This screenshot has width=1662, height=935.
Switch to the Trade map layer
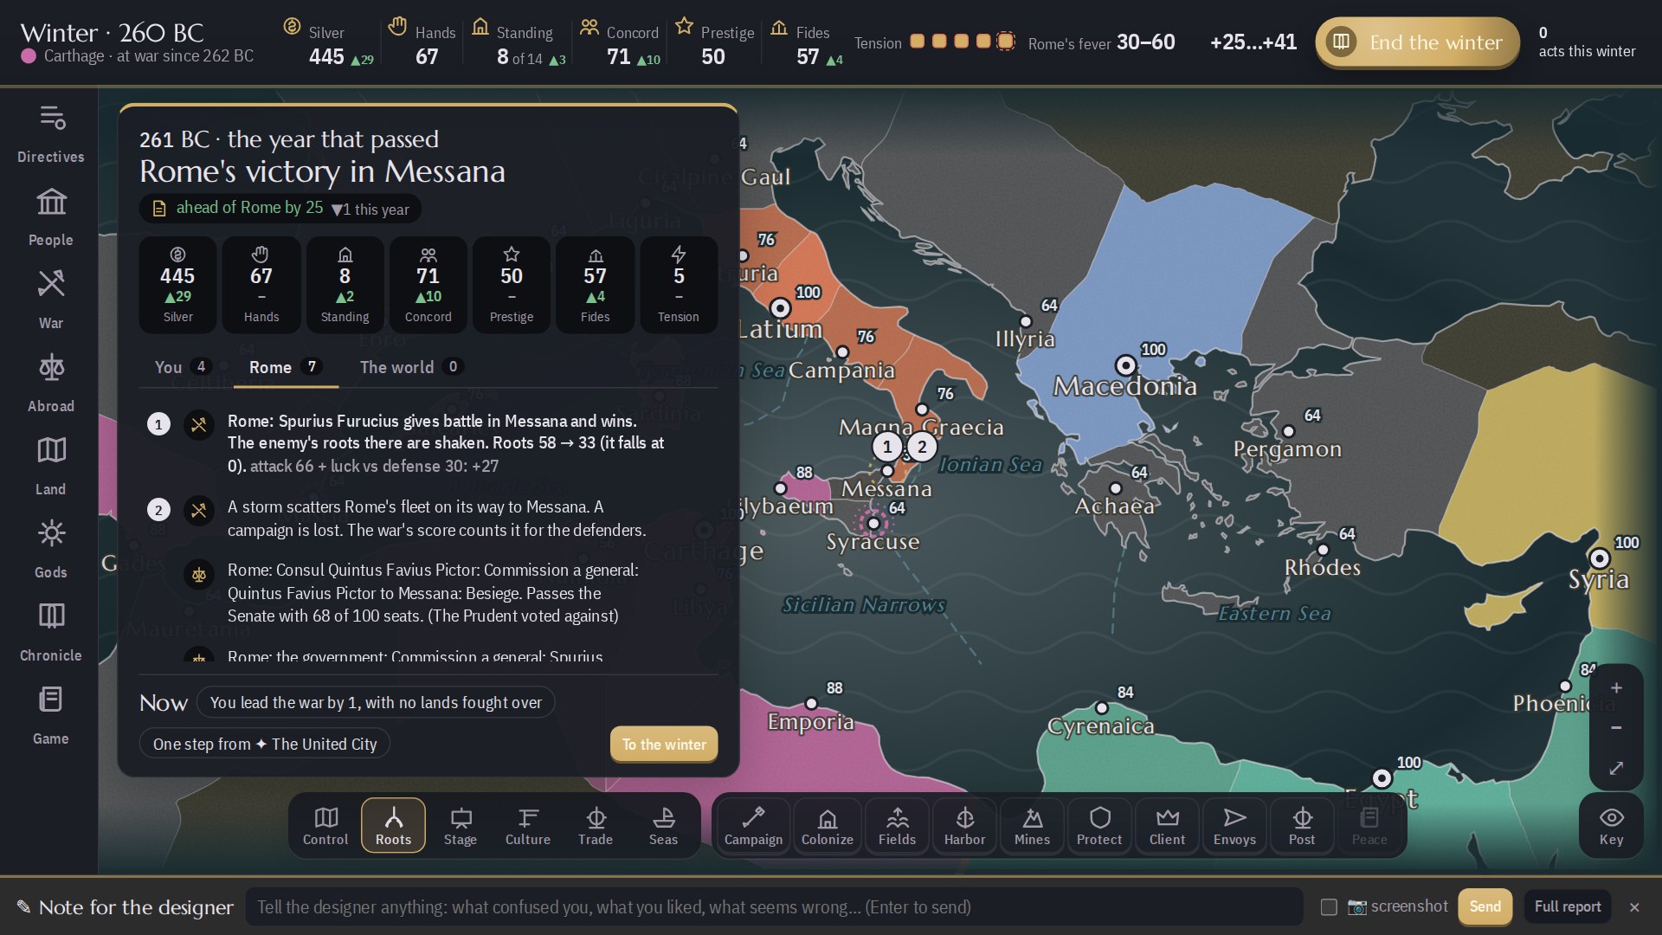tap(596, 825)
